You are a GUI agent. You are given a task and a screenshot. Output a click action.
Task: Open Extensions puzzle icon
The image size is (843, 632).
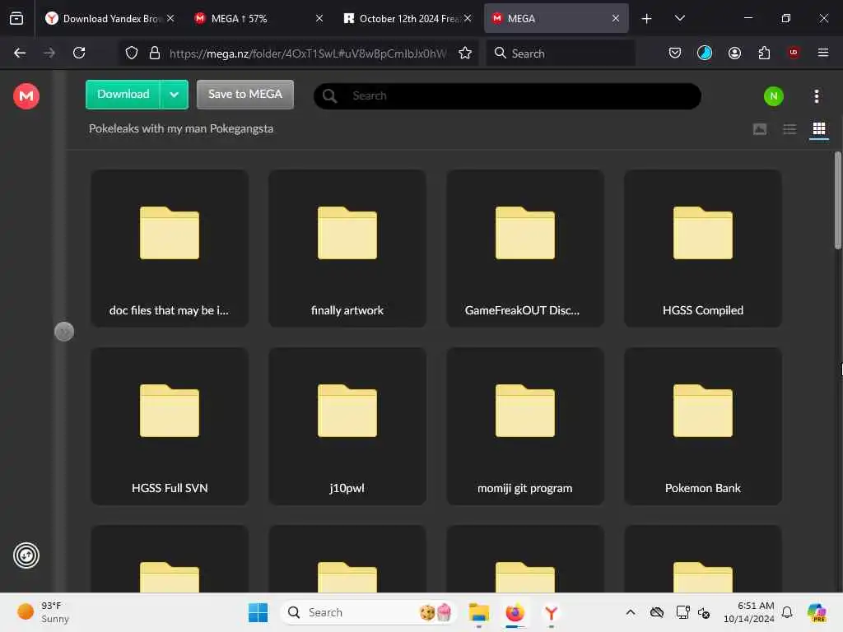click(764, 53)
